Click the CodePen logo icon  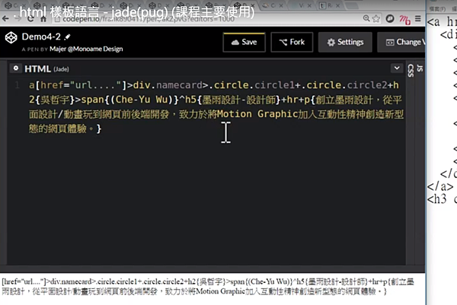click(x=11, y=38)
